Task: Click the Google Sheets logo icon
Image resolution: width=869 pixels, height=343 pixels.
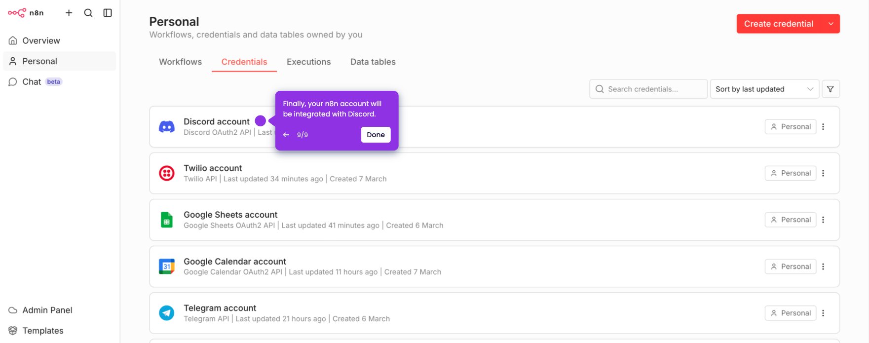Action: click(x=167, y=220)
